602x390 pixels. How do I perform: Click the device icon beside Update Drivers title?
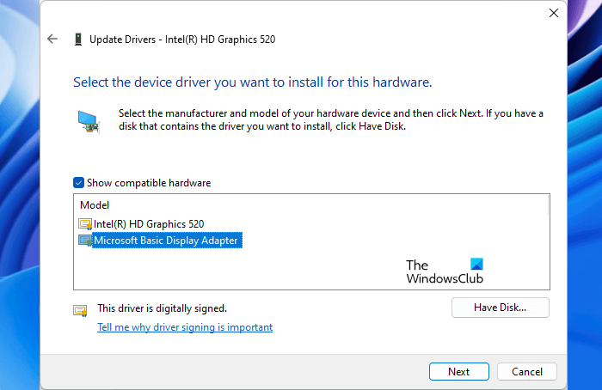(x=78, y=40)
